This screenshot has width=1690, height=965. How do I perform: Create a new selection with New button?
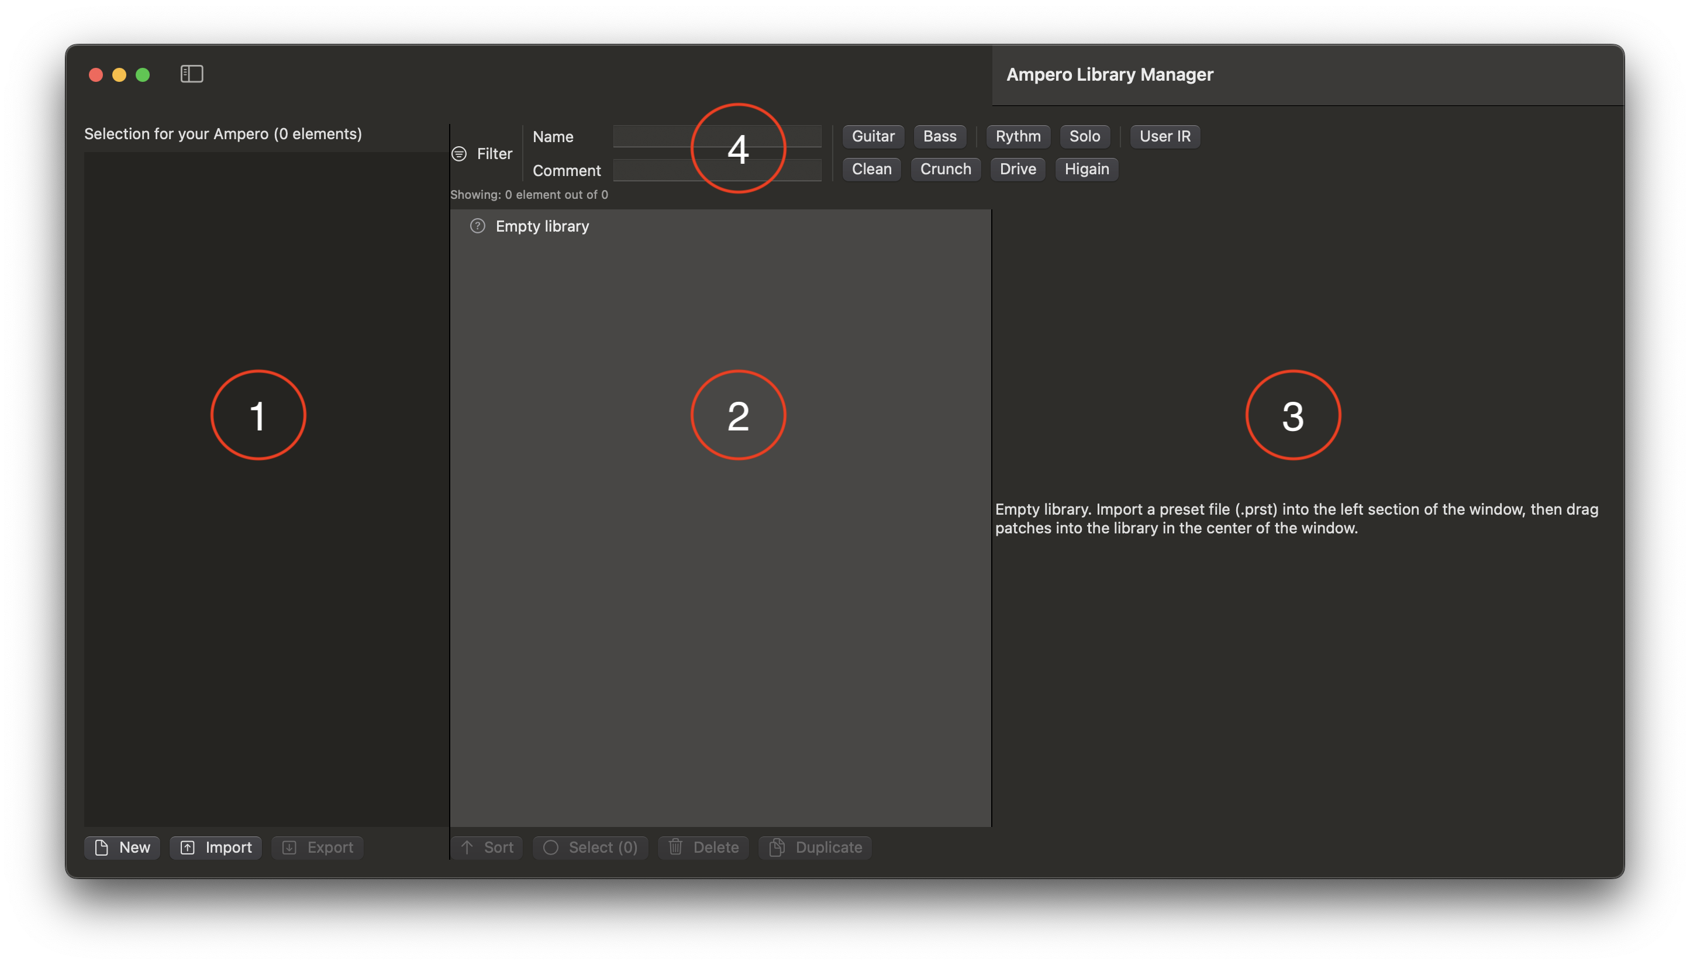click(x=122, y=847)
